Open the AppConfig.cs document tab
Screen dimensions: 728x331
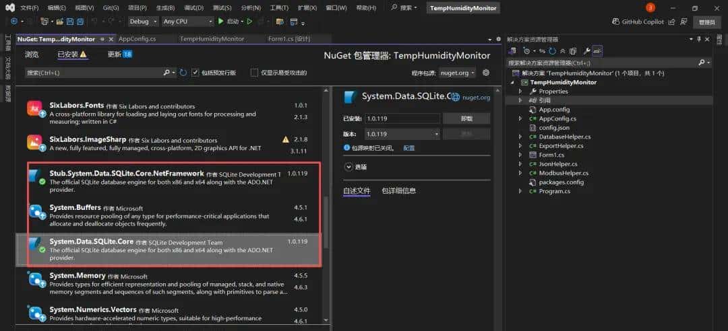click(137, 39)
